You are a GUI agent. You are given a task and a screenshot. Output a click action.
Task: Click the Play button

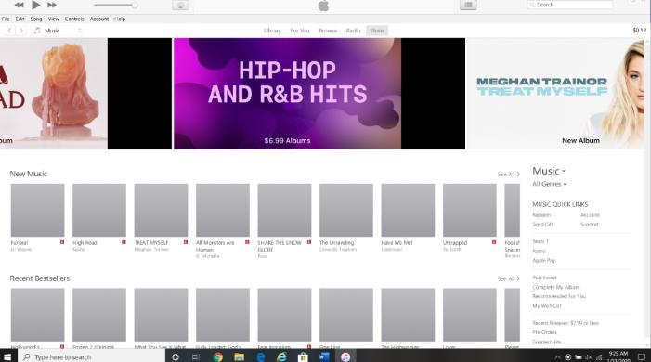tap(35, 5)
